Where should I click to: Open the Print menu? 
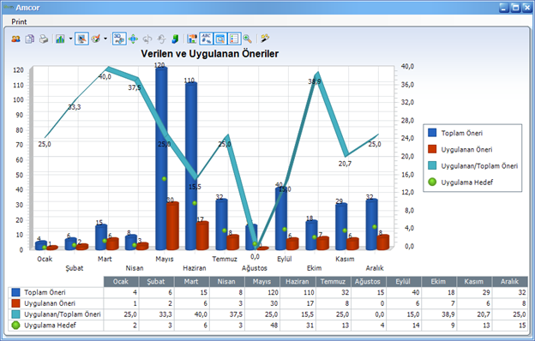tap(19, 21)
